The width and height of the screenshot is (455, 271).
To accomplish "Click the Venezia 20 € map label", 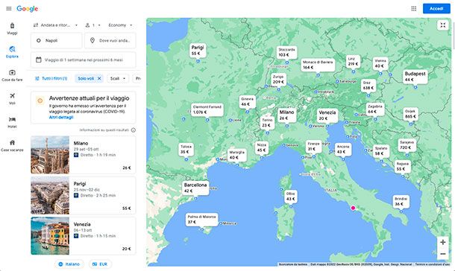I will (327, 115).
